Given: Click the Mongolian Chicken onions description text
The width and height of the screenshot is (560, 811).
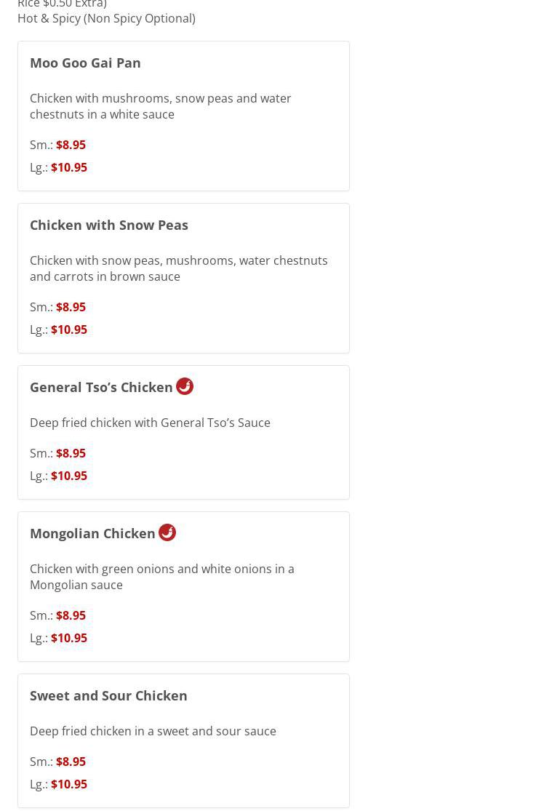Looking at the screenshot, I should coord(161,577).
